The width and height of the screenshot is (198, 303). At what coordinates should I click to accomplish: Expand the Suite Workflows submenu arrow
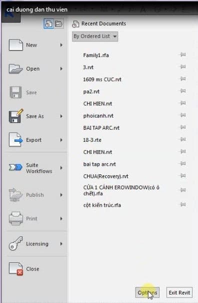point(61,168)
